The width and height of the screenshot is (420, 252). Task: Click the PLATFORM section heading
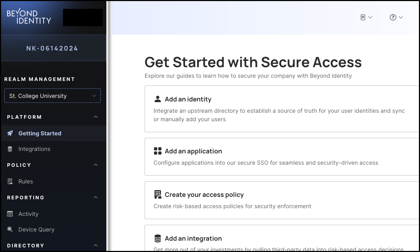(24, 117)
